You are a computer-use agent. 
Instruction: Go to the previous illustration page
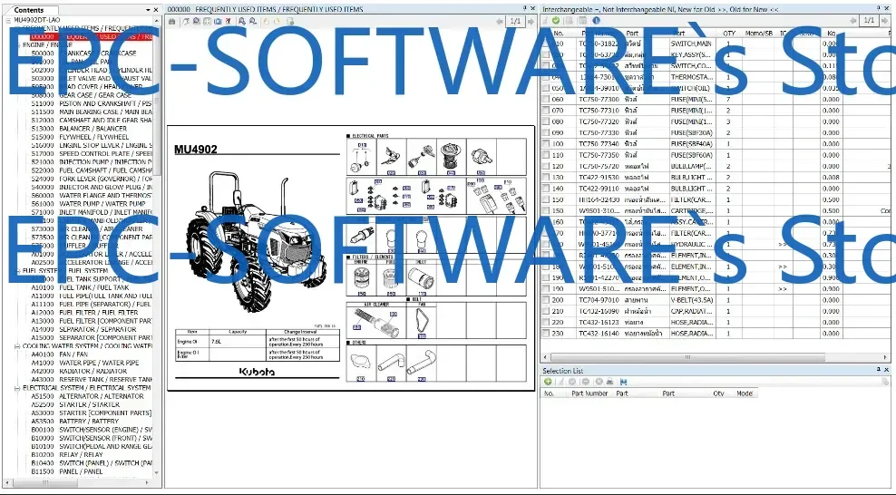coord(500,21)
